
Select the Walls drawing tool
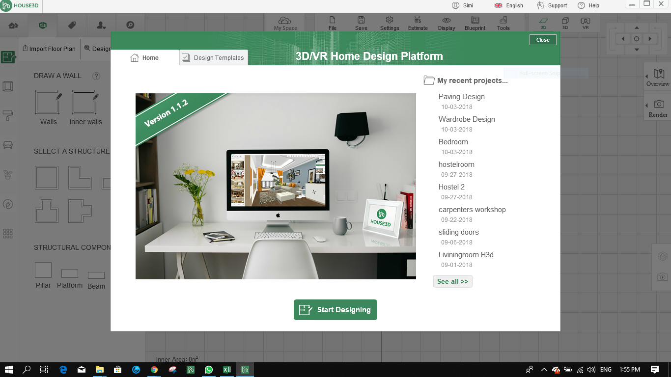49,108
